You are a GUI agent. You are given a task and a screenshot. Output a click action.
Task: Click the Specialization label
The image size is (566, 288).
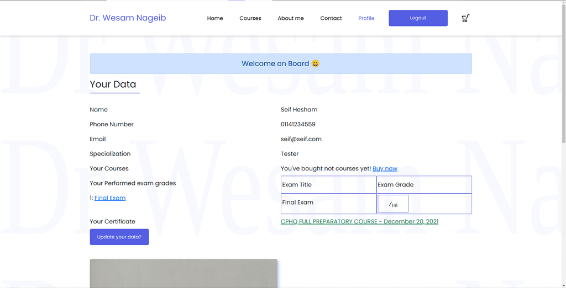tap(110, 154)
